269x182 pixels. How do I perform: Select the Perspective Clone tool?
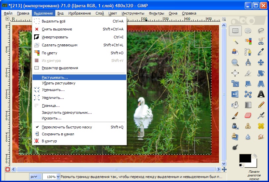235,137
